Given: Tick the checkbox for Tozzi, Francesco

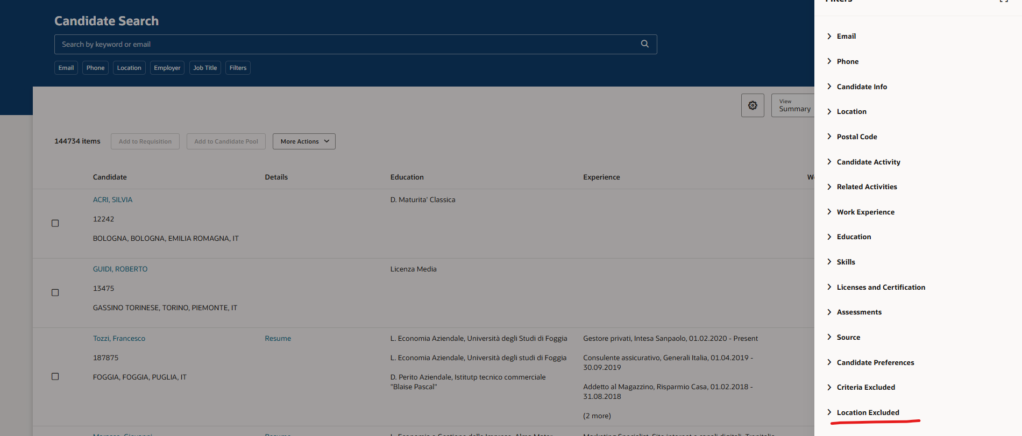Looking at the screenshot, I should 55,376.
